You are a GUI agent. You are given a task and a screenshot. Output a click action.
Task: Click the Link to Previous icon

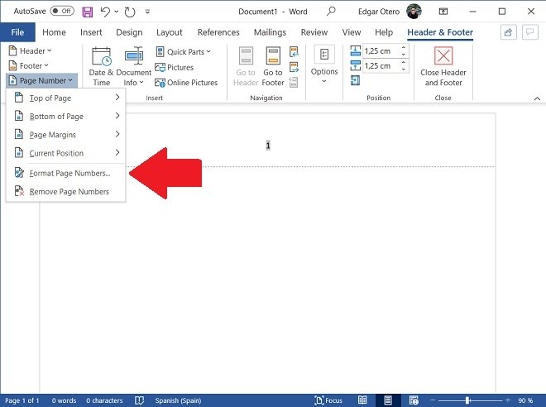pyautogui.click(x=294, y=82)
